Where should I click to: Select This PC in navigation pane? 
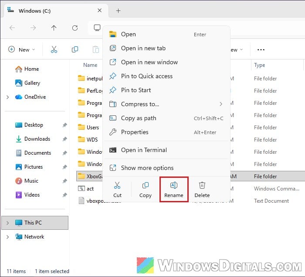click(x=35, y=222)
